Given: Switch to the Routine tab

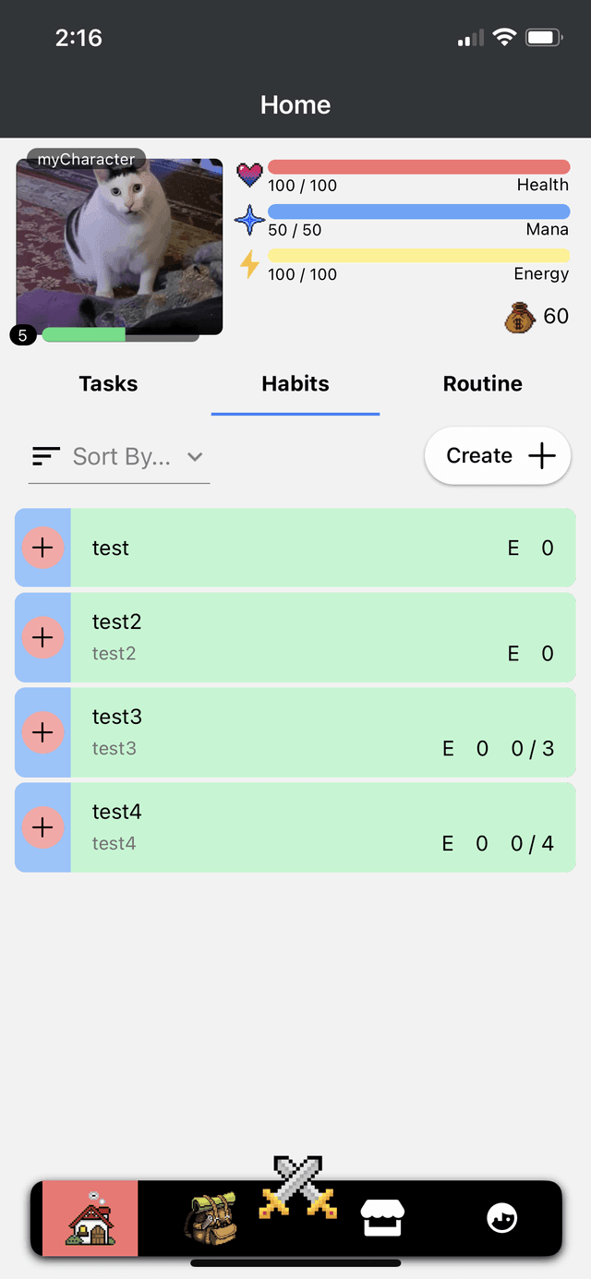Looking at the screenshot, I should point(483,384).
